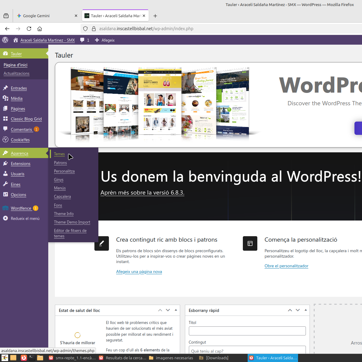Select Temes in the Aparença submenu
The height and width of the screenshot is (362, 362).
pyautogui.click(x=59, y=154)
